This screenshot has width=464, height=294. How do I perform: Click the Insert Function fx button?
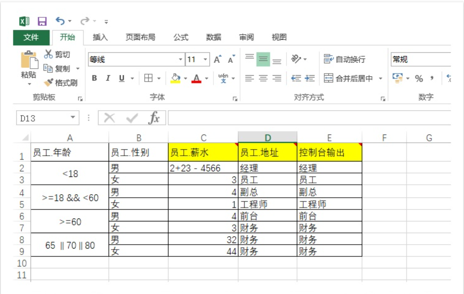coord(154,118)
